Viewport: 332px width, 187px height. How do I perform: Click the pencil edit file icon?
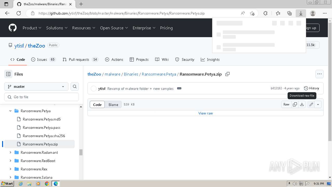pyautogui.click(x=311, y=104)
